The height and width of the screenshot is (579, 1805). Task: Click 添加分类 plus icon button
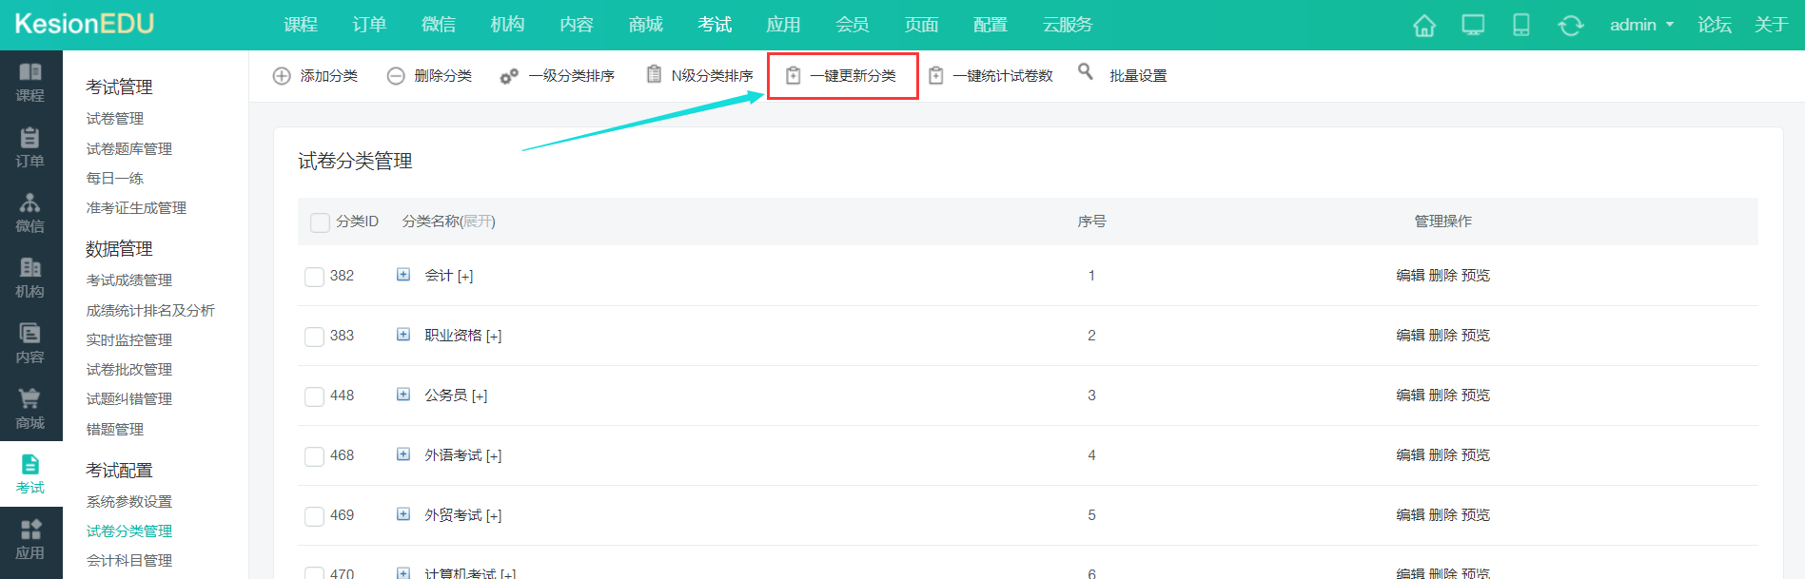[282, 76]
